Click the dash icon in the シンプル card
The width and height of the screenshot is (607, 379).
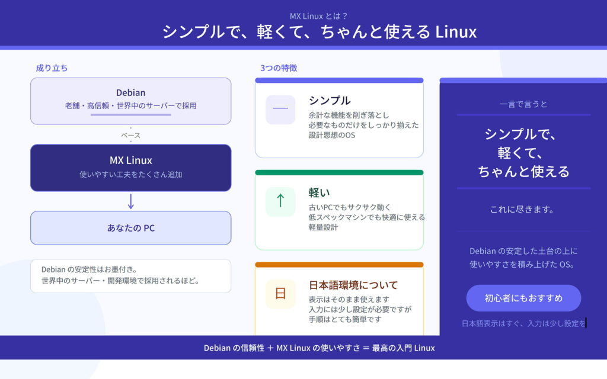coord(280,109)
